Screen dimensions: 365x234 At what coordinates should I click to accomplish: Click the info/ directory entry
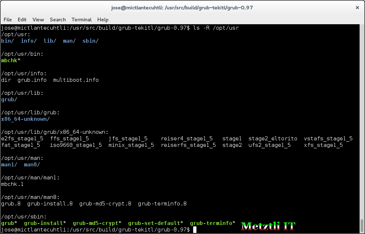29,41
